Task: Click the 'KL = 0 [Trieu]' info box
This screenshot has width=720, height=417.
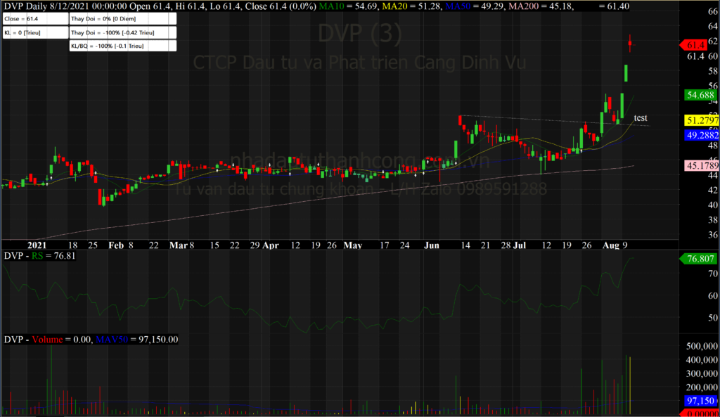Action: point(34,33)
